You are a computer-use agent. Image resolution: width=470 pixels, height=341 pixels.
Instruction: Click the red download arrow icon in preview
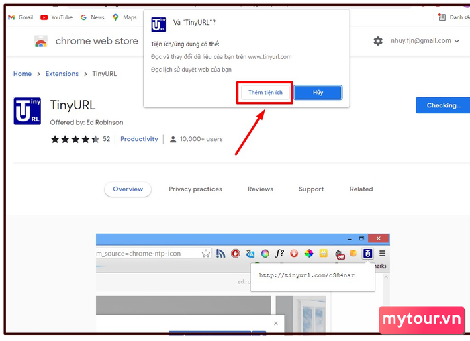click(294, 254)
